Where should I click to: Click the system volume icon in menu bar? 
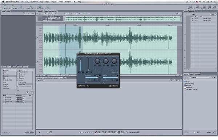click(x=200, y=2)
